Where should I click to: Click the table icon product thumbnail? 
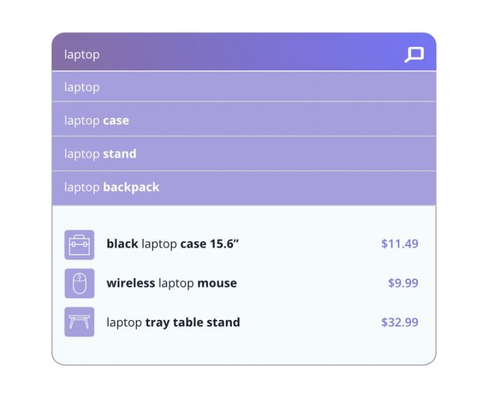79,322
